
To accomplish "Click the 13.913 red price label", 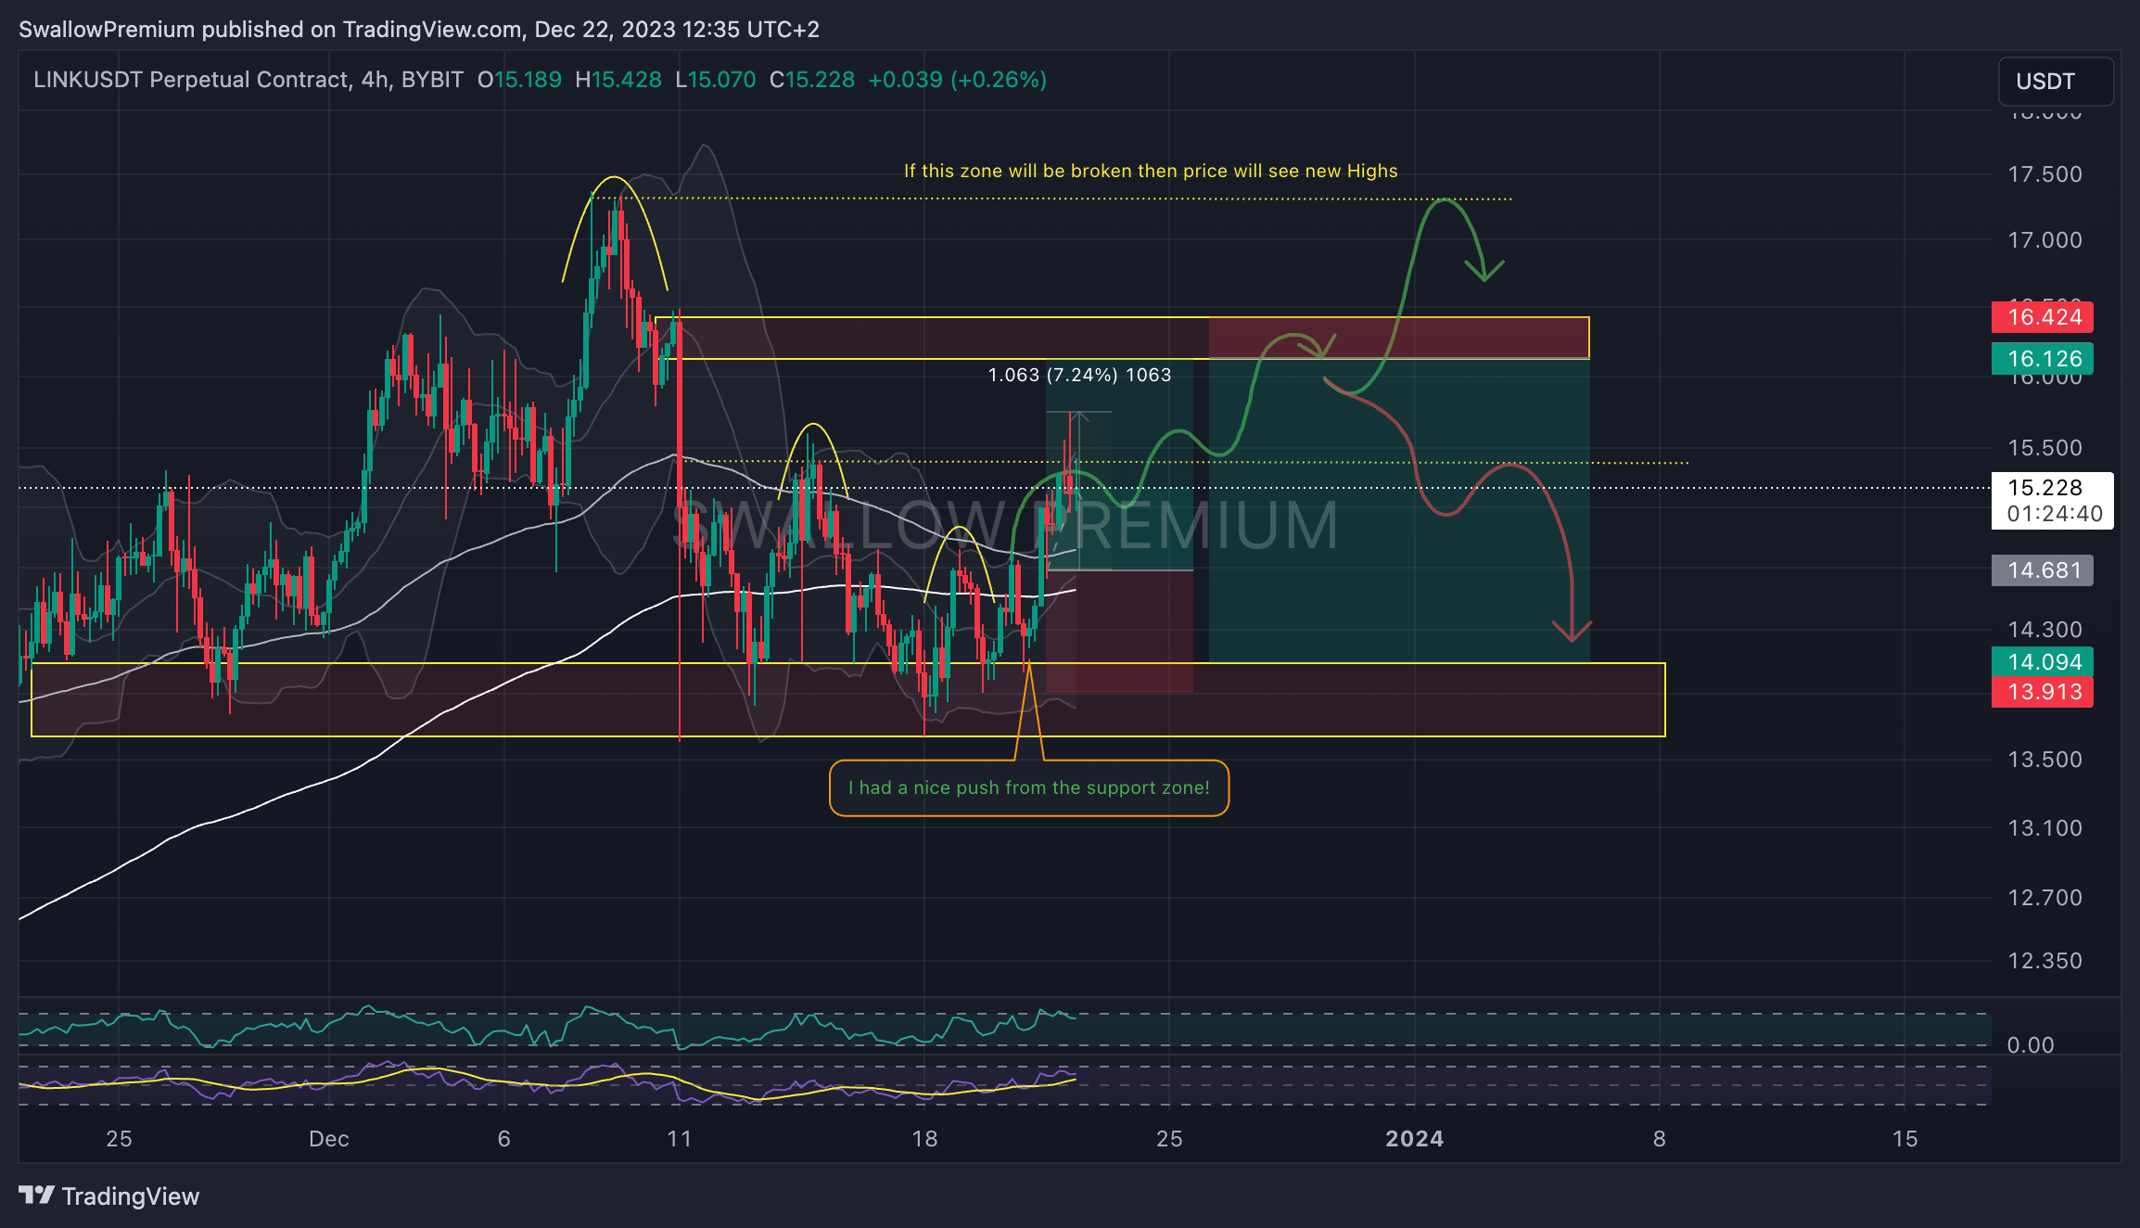I will [x=2043, y=692].
